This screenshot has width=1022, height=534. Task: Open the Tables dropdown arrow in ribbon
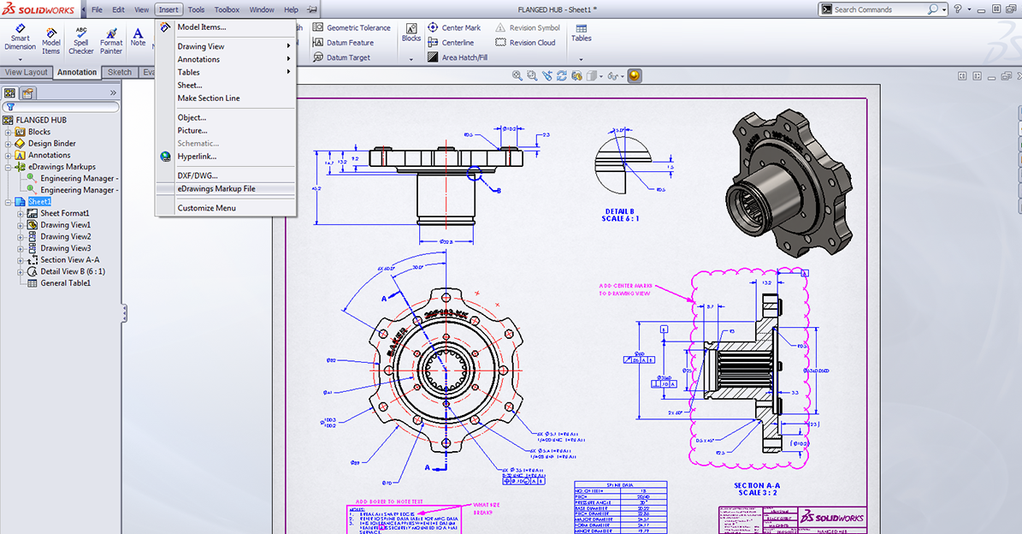[581, 59]
